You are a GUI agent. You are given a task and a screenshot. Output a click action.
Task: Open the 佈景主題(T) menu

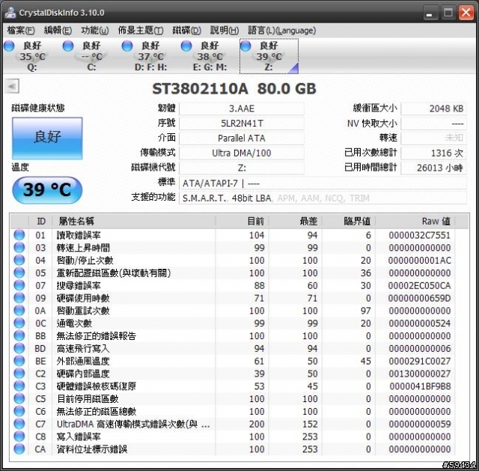[x=141, y=31]
